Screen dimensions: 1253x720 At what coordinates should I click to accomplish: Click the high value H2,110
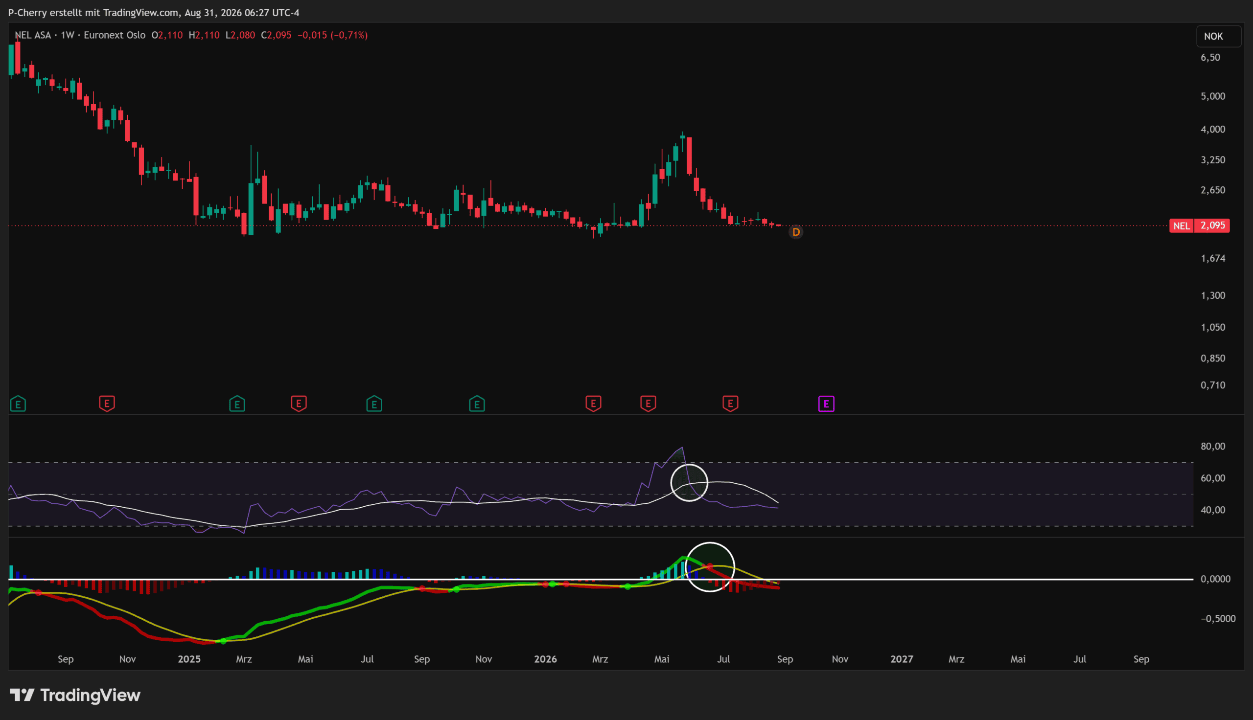[x=204, y=35]
